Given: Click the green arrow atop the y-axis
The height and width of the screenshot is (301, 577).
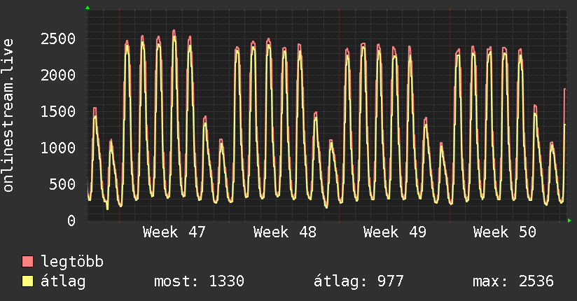Looking at the screenshot, I should (88, 8).
